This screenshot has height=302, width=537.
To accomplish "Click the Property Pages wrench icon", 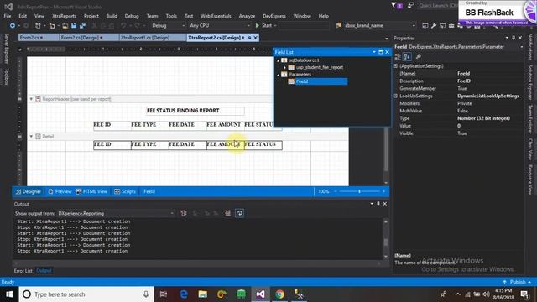I will click(x=419, y=56).
